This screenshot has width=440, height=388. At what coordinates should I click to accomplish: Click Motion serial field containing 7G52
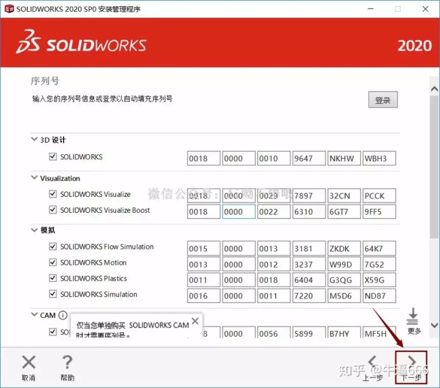click(379, 264)
